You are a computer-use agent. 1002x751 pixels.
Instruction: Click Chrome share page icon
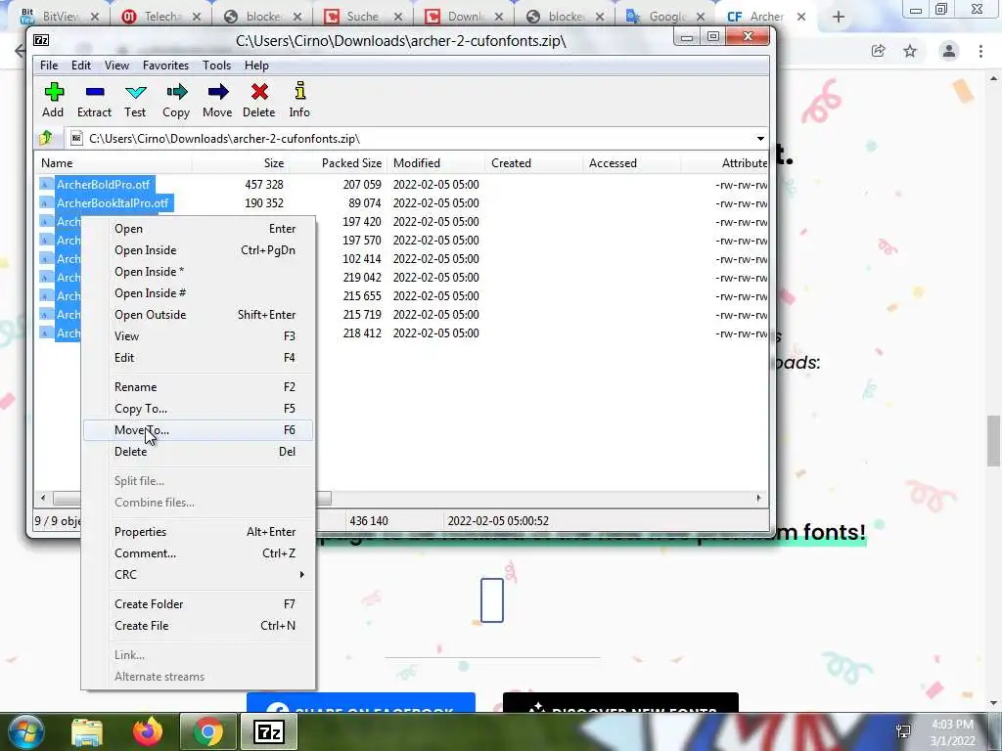(879, 51)
